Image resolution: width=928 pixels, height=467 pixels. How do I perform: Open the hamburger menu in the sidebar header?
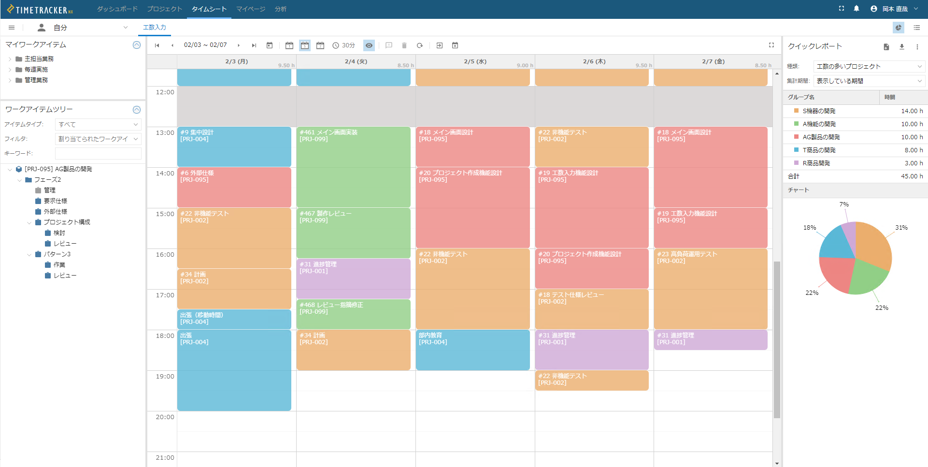(12, 28)
